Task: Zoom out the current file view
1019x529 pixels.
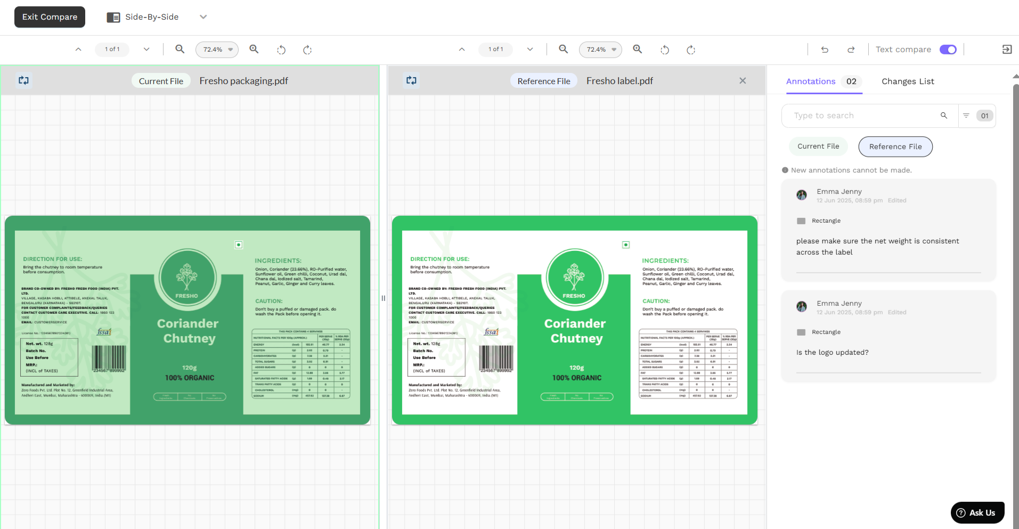Action: [180, 49]
